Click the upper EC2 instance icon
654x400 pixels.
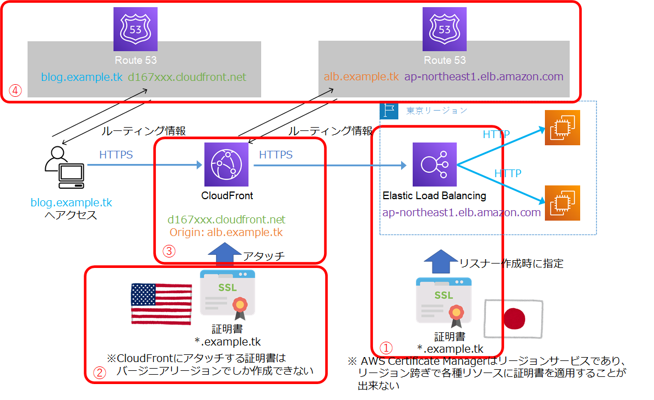562,128
